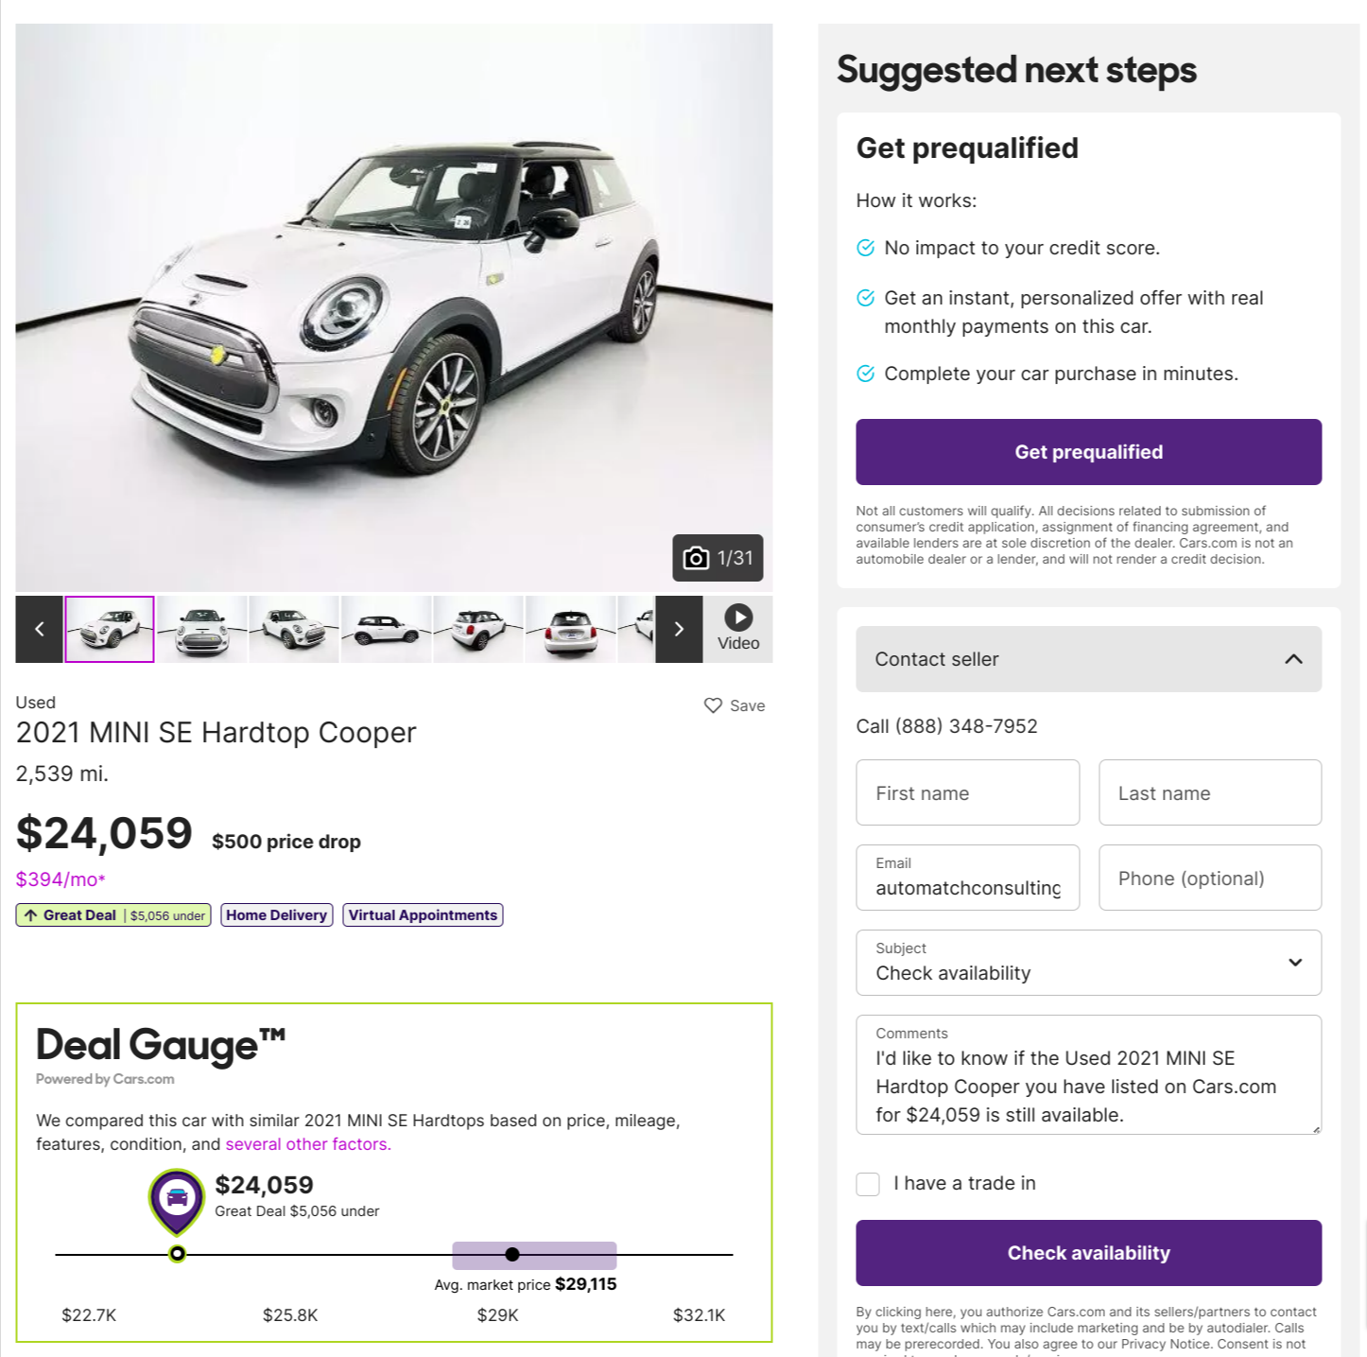The width and height of the screenshot is (1367, 1357).
Task: Click the next photo arrow in gallery
Action: [x=679, y=629]
